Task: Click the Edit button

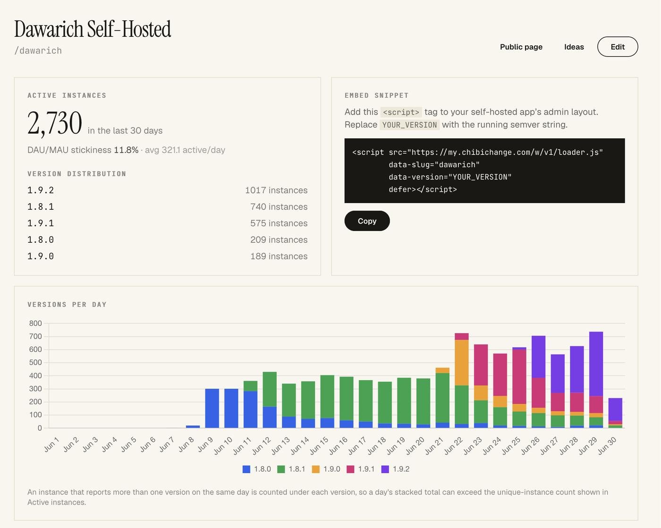Action: [x=618, y=47]
